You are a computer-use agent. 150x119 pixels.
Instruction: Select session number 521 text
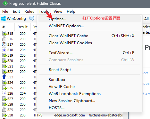[x=10, y=66]
